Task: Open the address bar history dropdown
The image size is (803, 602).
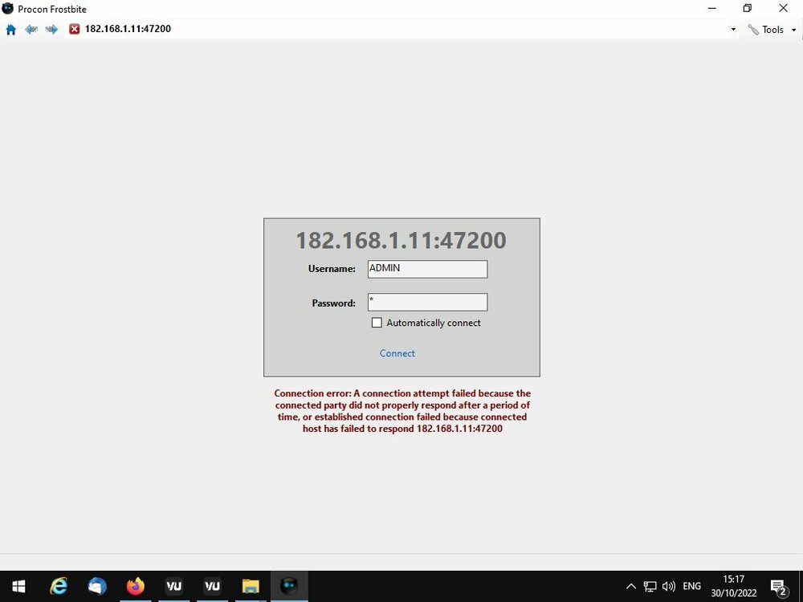Action: click(732, 29)
